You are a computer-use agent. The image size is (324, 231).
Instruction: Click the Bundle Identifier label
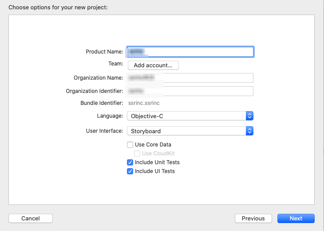click(102, 103)
